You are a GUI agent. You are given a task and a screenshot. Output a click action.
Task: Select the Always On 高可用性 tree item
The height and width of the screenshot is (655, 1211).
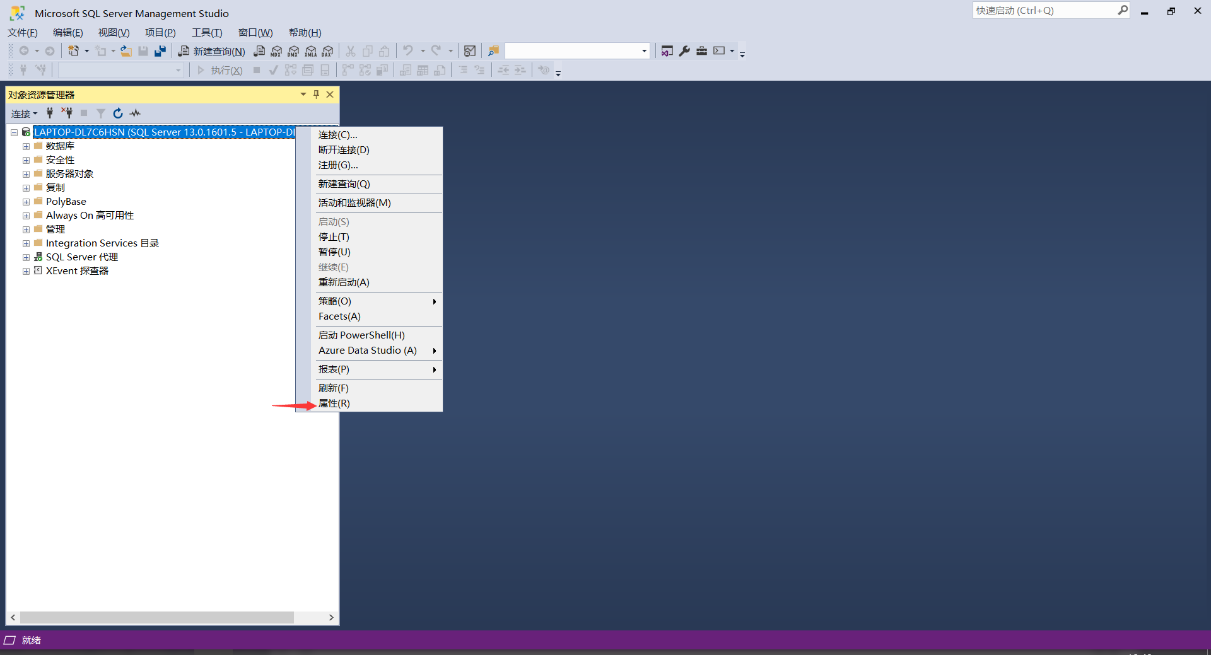point(90,215)
